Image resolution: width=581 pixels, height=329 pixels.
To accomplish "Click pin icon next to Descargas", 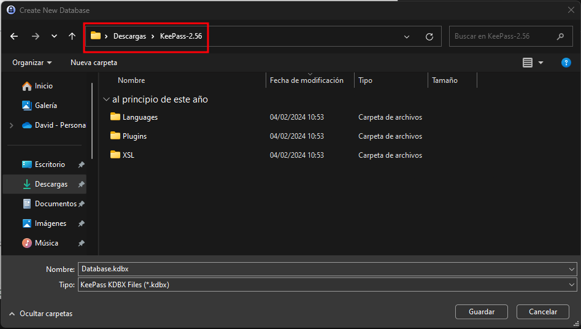I will 82,184.
